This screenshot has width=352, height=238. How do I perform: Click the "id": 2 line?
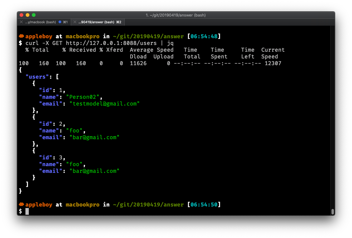click(52, 124)
